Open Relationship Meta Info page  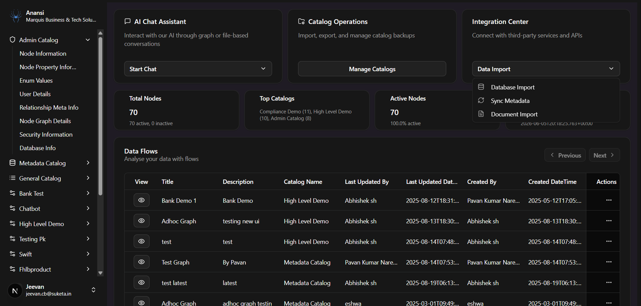point(49,107)
